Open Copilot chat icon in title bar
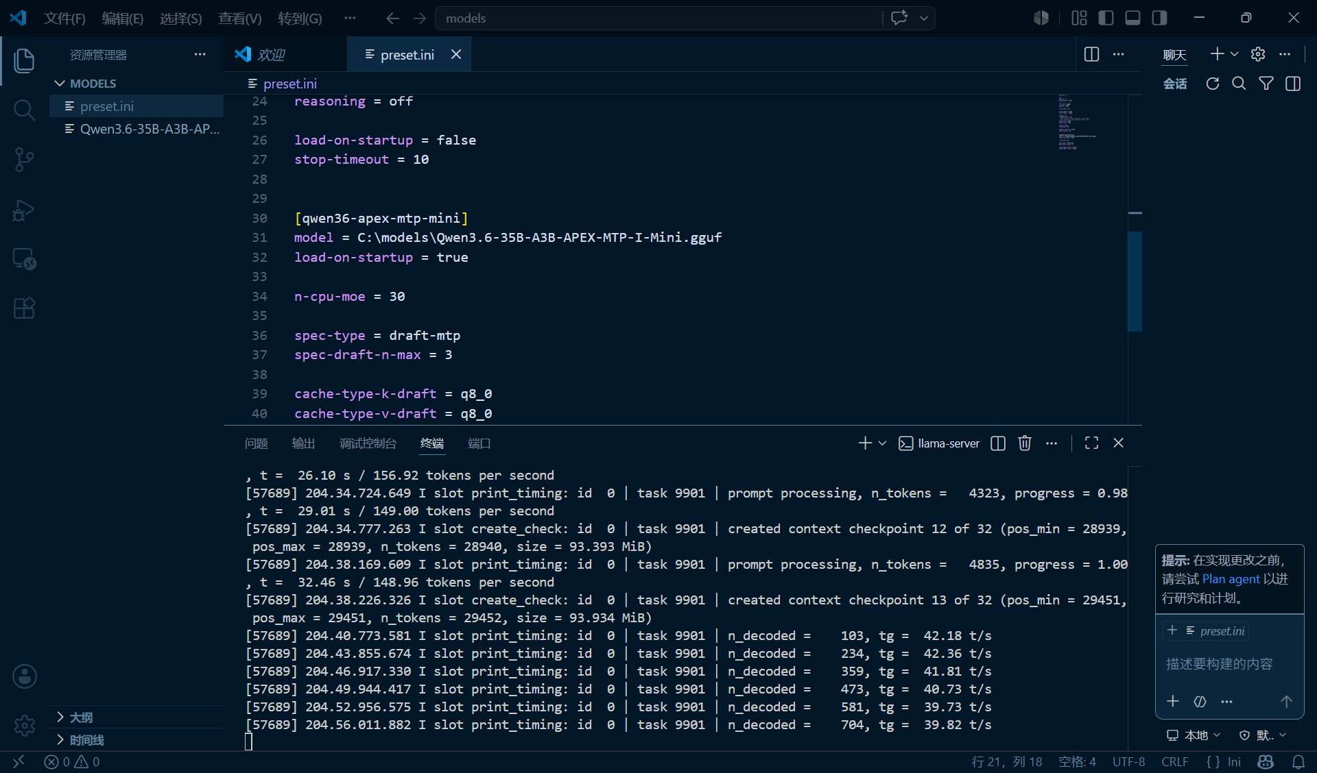Image resolution: width=1317 pixels, height=773 pixels. click(x=899, y=18)
